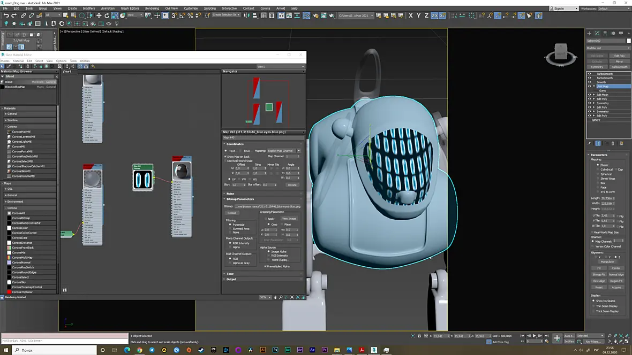Collapse UVW Map modifier sub-levels
632x355 pixels.
coord(594,86)
